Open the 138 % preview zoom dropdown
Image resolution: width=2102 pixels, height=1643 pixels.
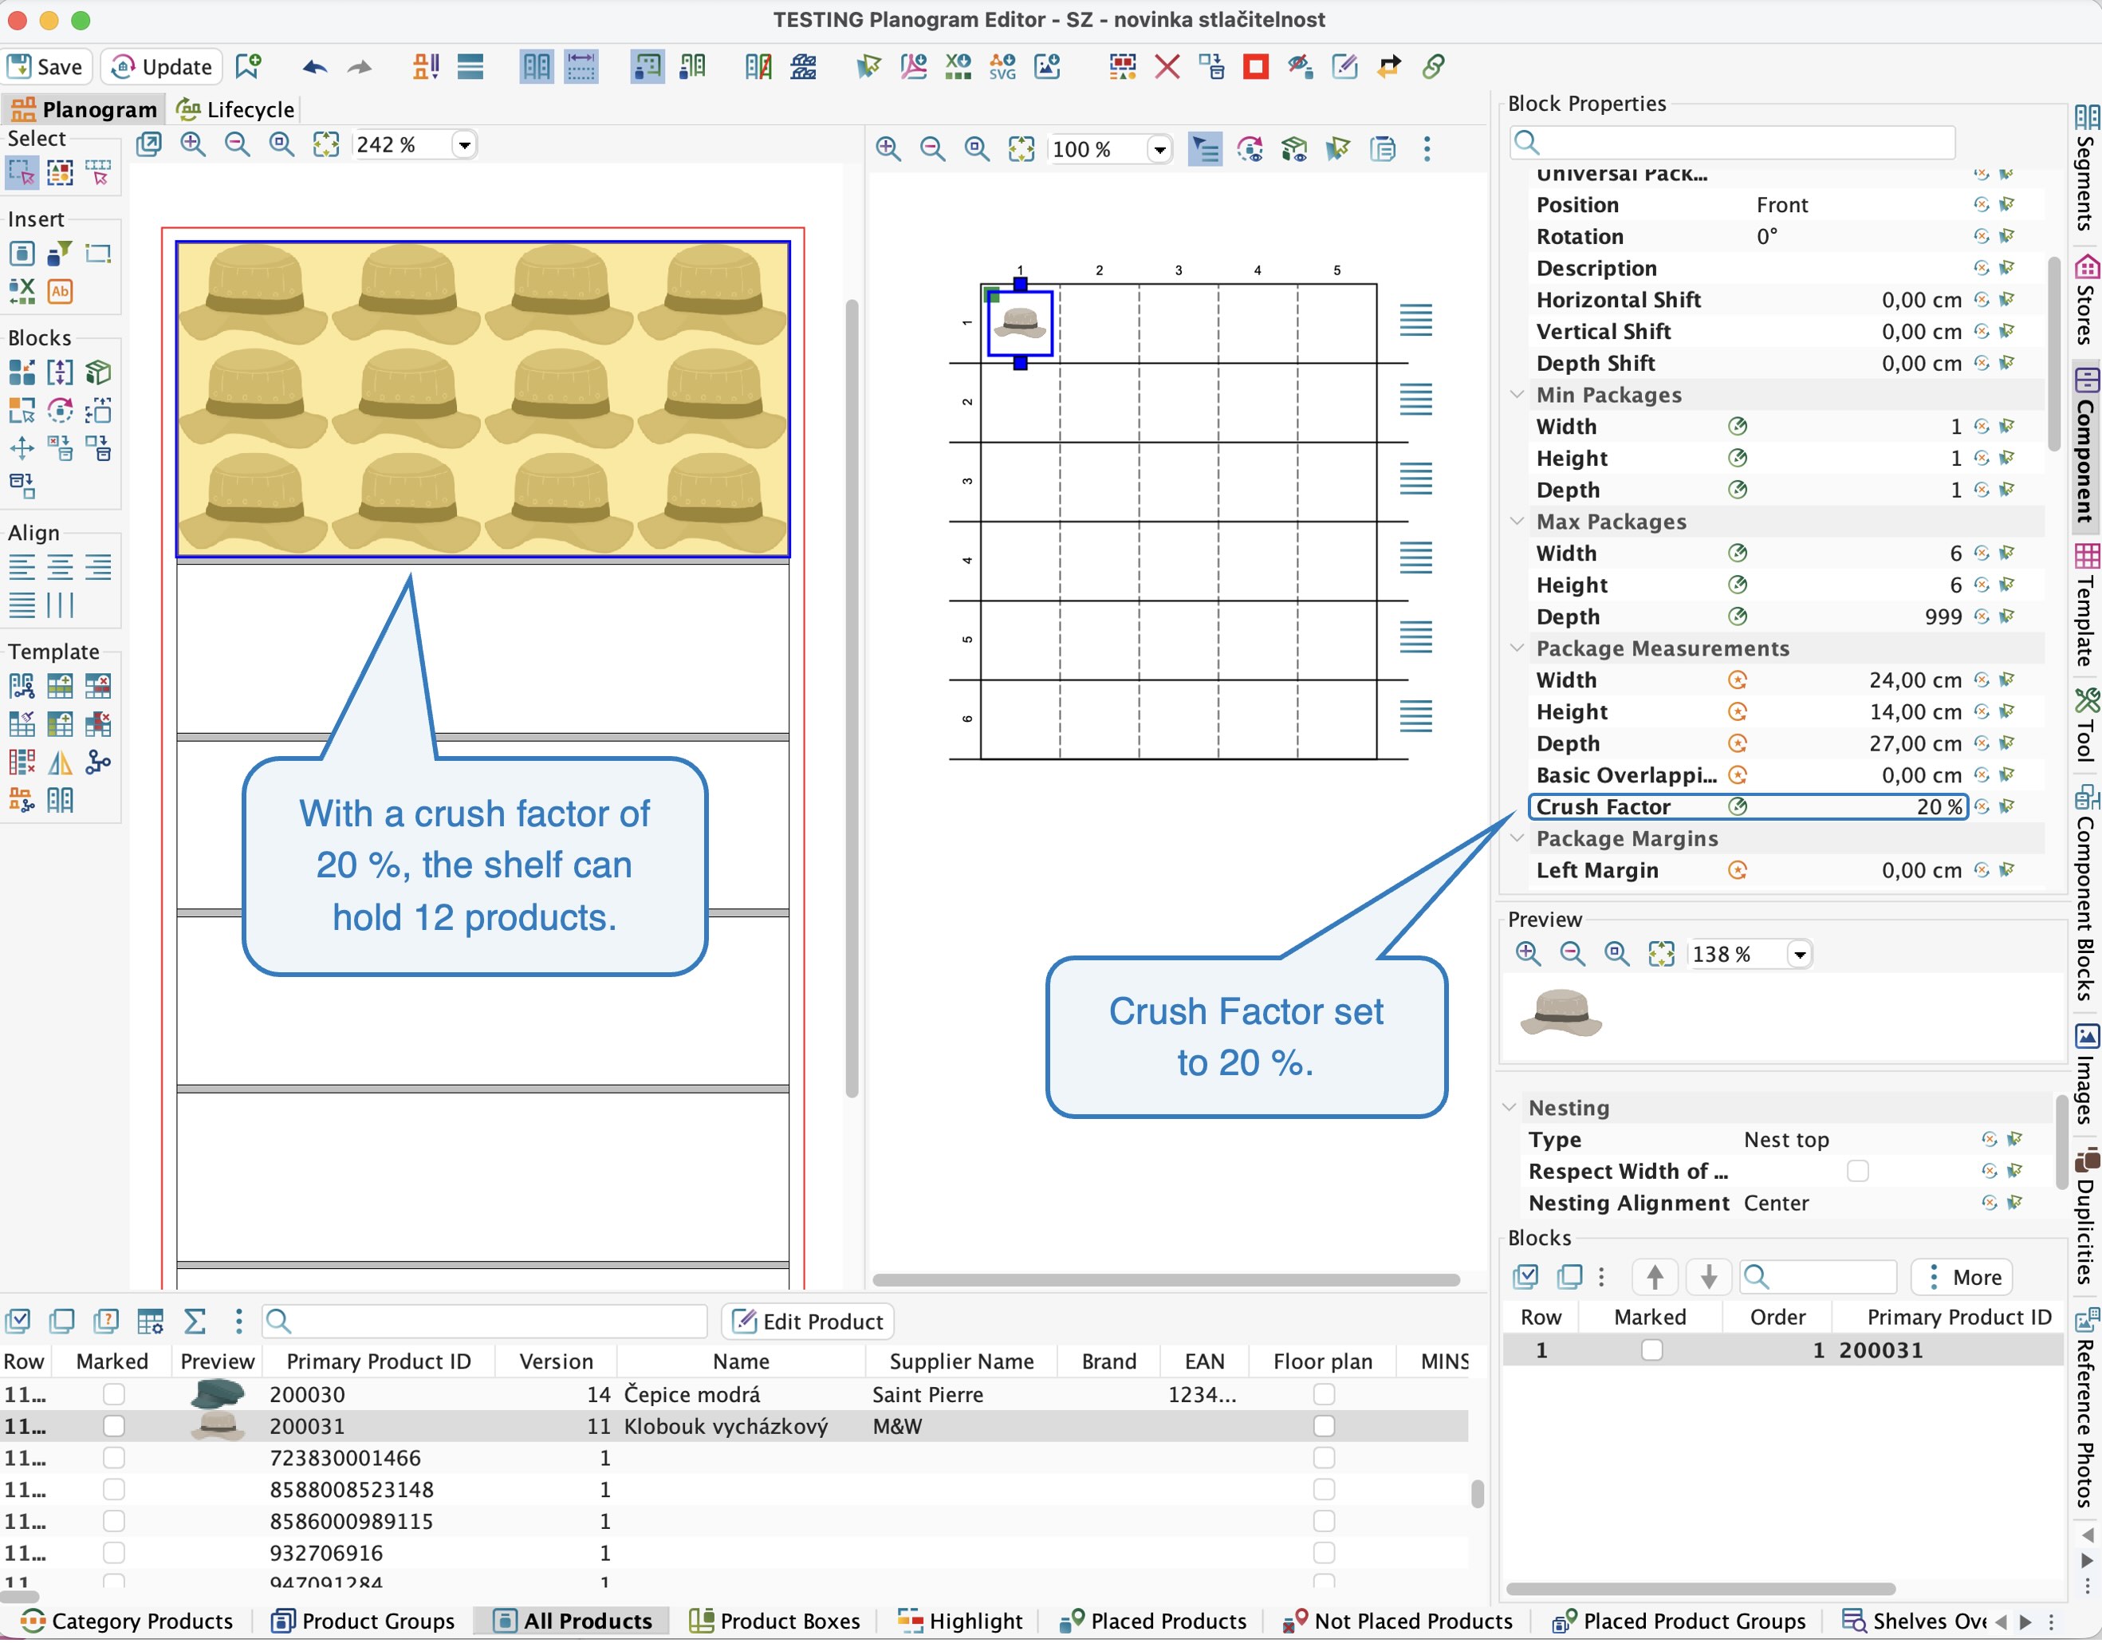click(1799, 955)
